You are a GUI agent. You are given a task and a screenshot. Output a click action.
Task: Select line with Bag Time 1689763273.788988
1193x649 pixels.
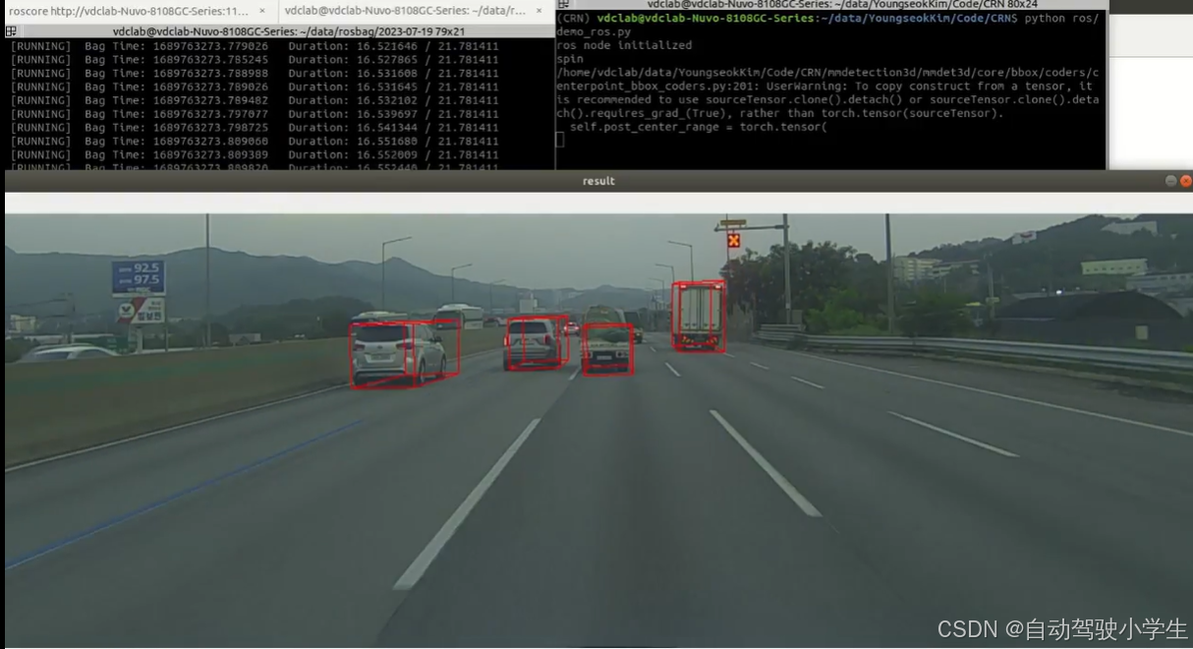[255, 74]
